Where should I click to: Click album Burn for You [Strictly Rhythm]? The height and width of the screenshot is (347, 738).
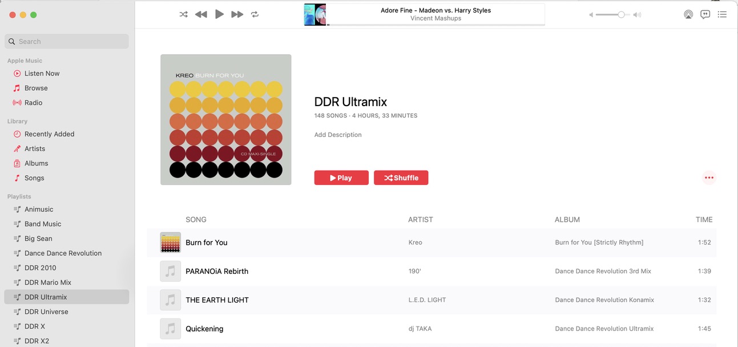tap(599, 243)
